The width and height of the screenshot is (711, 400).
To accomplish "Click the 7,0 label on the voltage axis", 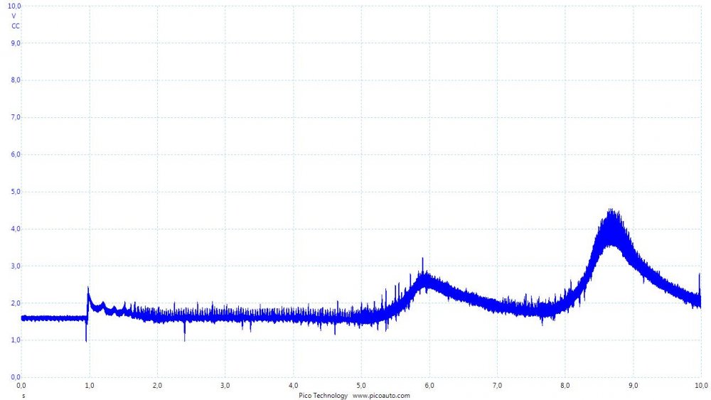I will 15,117.
